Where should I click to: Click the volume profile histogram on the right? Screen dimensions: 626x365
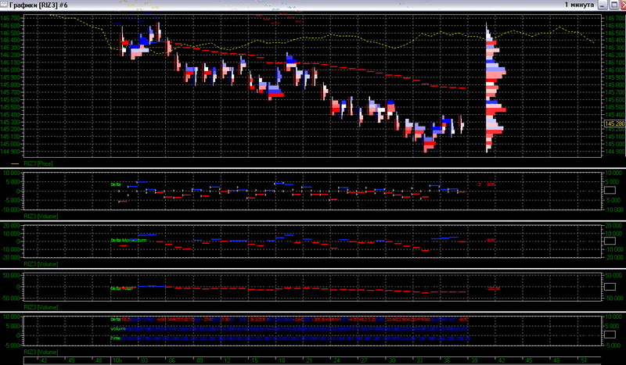(493, 86)
